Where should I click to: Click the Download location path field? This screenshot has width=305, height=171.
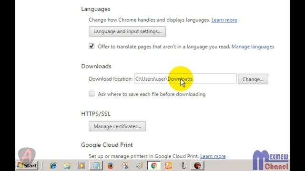(185, 79)
